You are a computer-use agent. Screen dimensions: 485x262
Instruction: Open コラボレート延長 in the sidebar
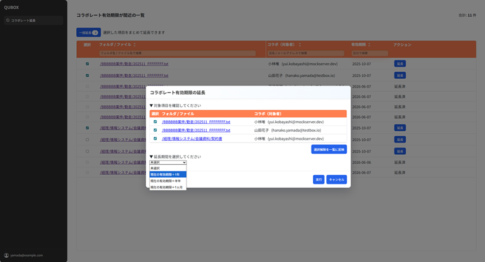pos(33,20)
